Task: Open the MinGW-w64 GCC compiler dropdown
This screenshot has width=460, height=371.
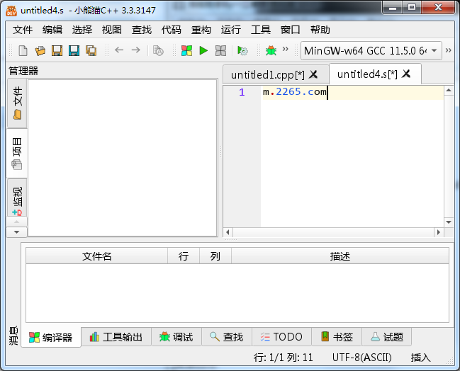Action: click(371, 51)
